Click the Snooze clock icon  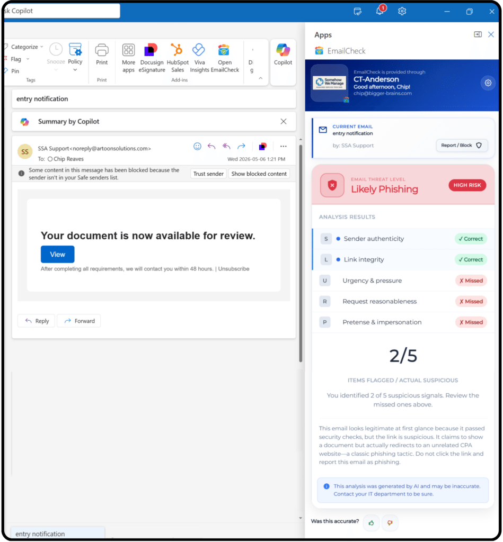[56, 49]
